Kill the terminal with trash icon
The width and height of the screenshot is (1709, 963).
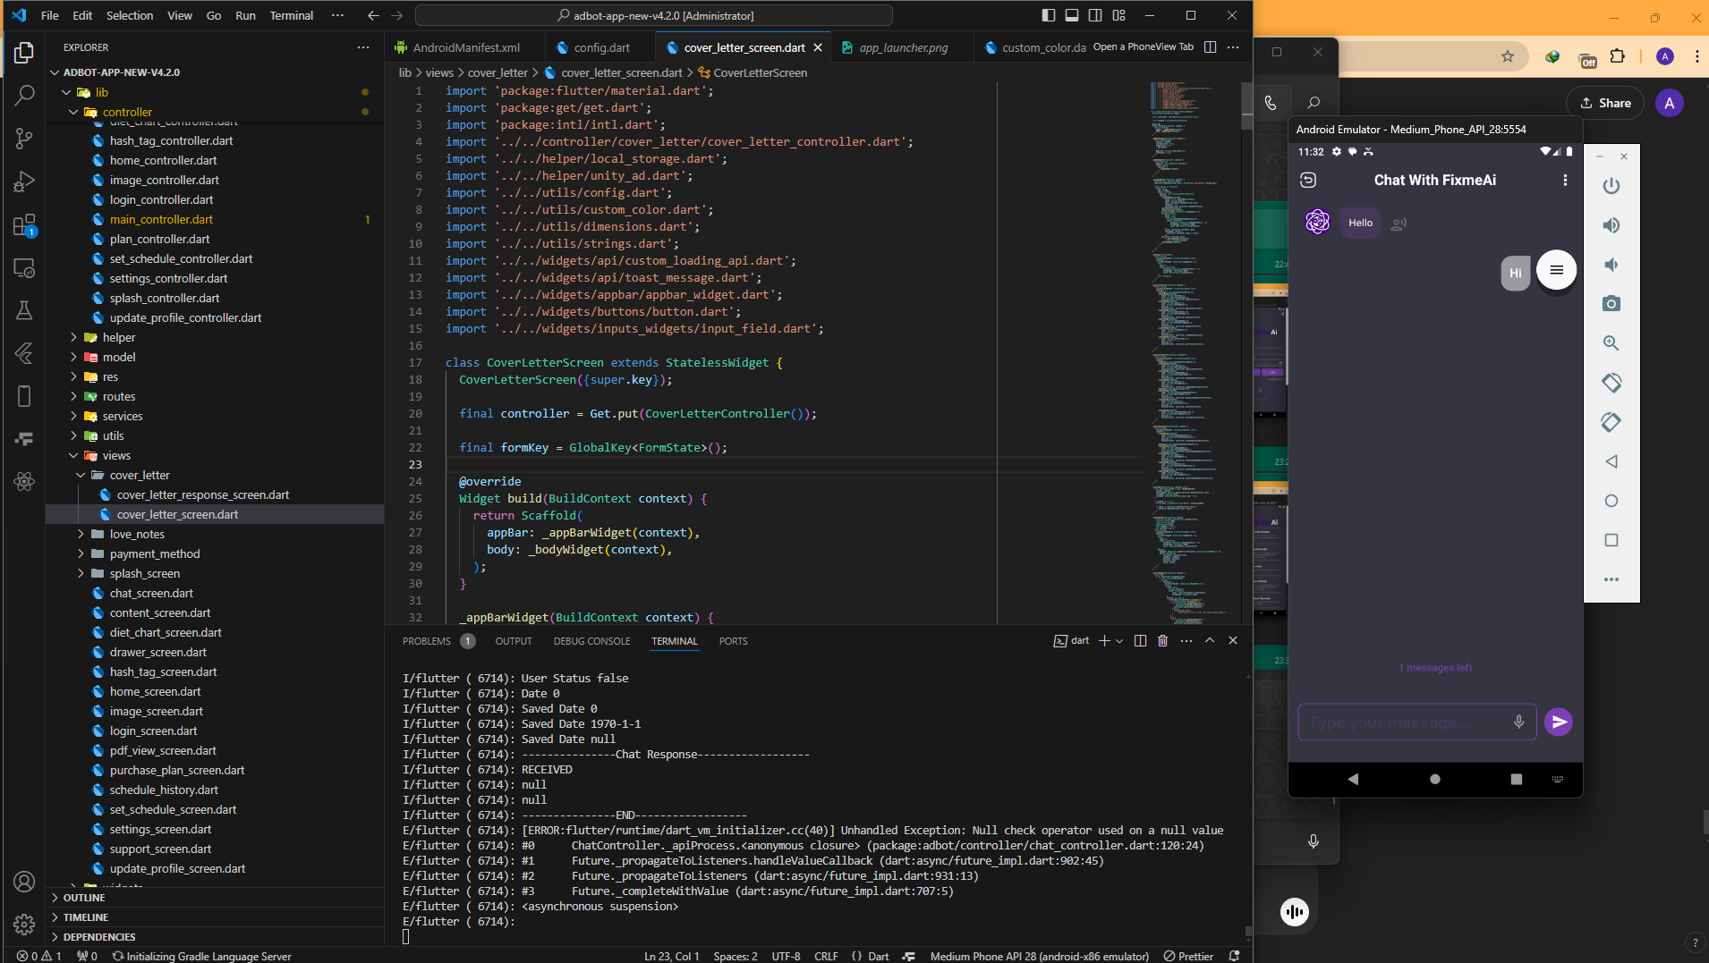coord(1162,641)
